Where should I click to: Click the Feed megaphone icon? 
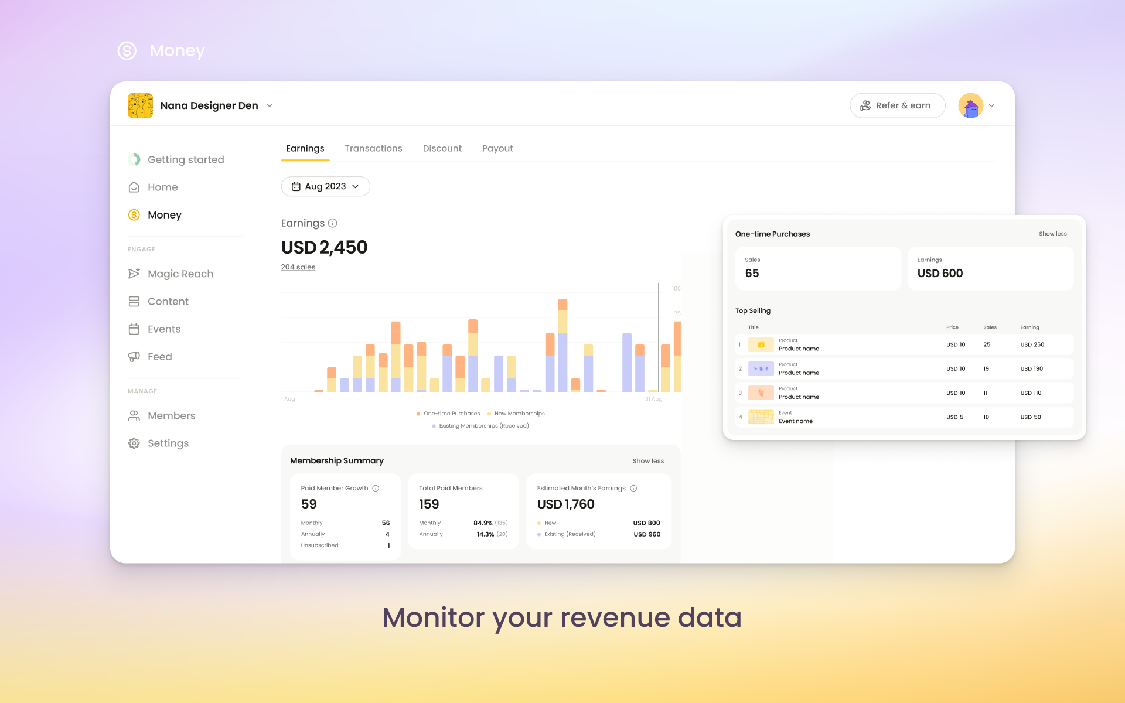(134, 356)
